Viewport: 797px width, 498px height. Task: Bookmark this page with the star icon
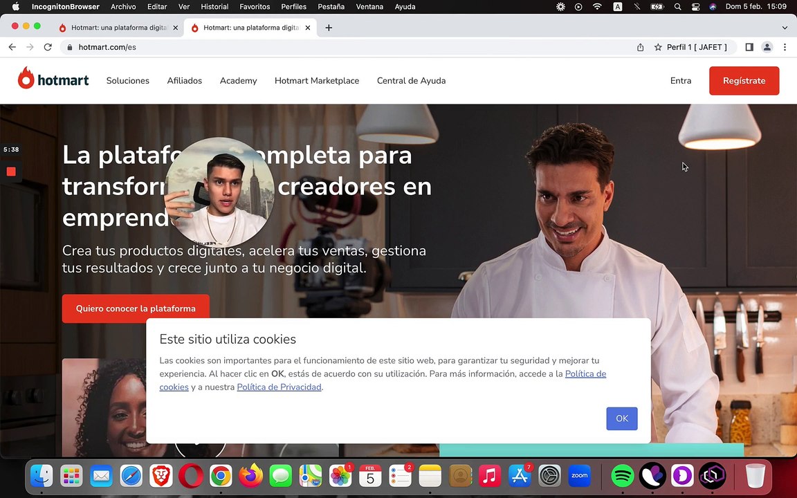[658, 47]
